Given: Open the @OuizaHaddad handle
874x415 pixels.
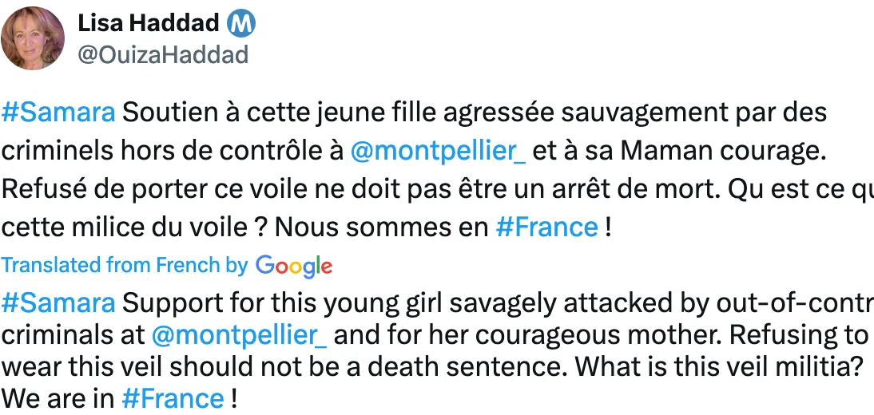Looking at the screenshot, I should [x=163, y=54].
